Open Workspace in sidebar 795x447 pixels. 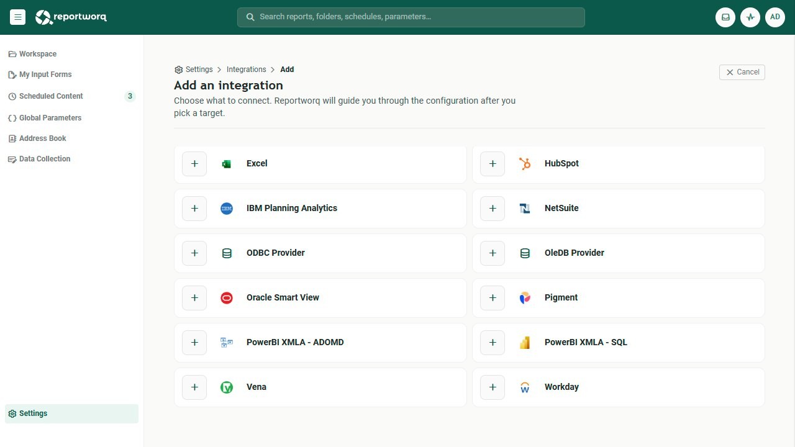[72, 54]
